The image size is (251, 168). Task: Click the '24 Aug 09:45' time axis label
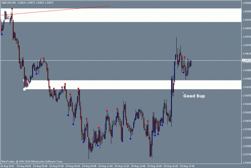pyautogui.click(x=89, y=166)
